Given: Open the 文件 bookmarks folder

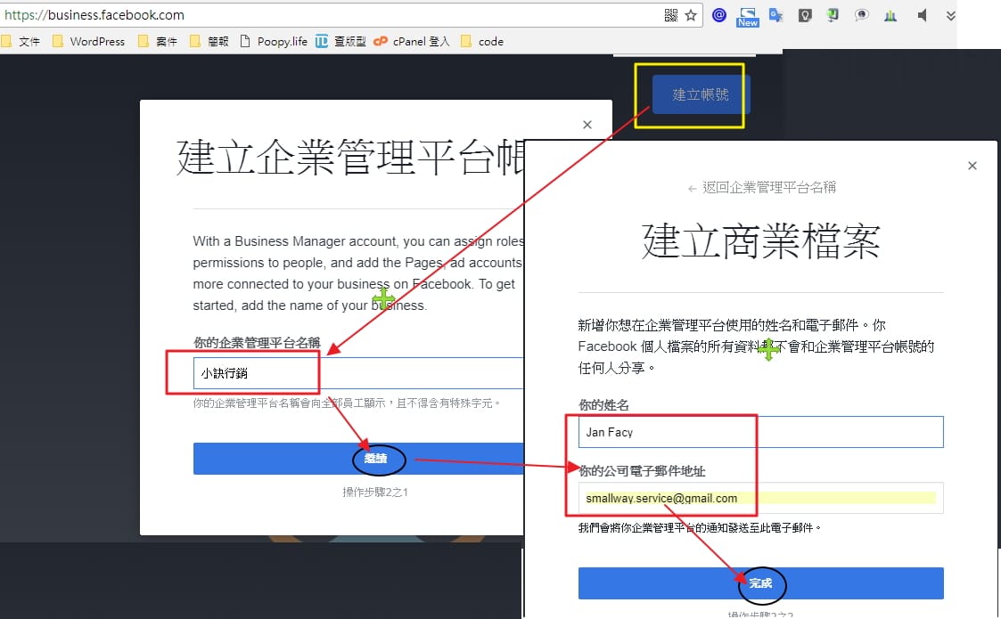Looking at the screenshot, I should [x=21, y=42].
